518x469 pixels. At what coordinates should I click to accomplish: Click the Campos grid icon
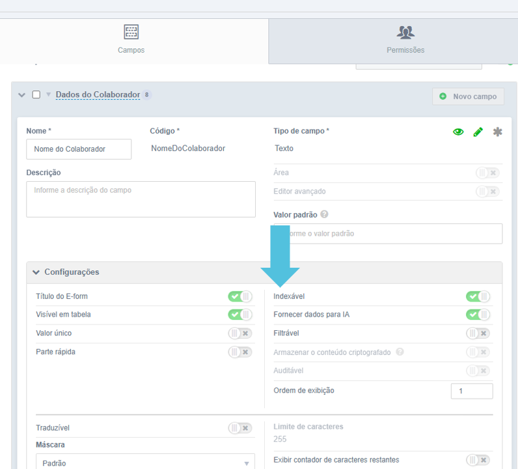click(131, 32)
